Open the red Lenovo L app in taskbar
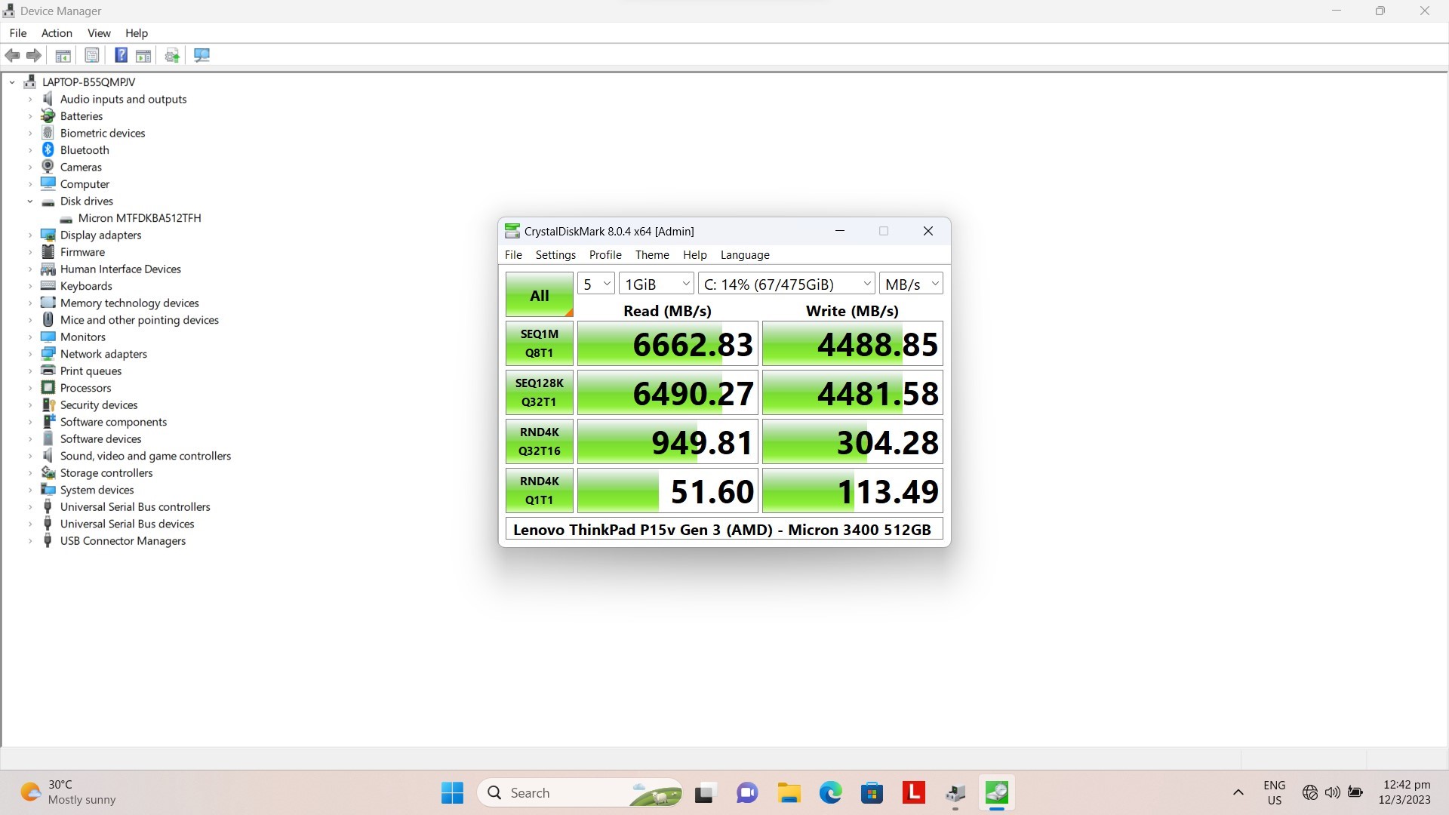Image resolution: width=1449 pixels, height=815 pixels. click(914, 792)
